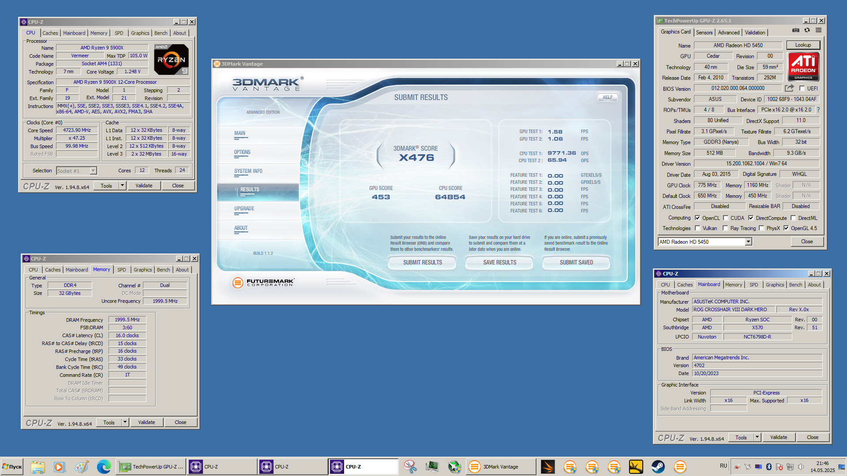Launch Steam from the taskbar
The height and width of the screenshot is (476, 847).
click(x=658, y=467)
